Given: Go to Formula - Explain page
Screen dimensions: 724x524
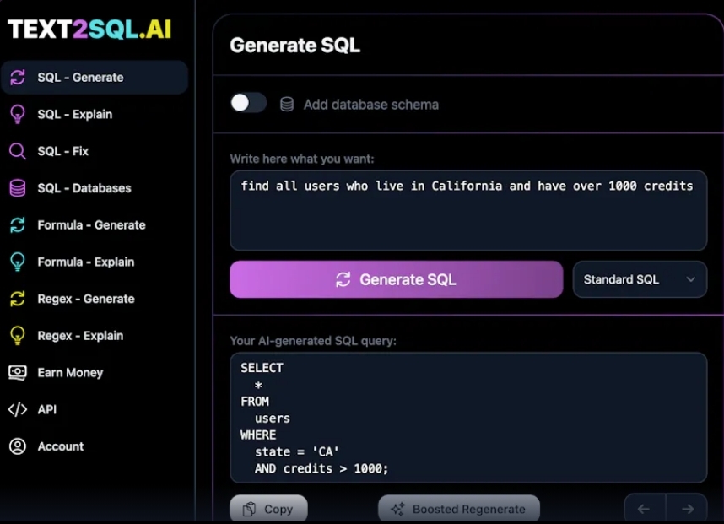Looking at the screenshot, I should [86, 262].
